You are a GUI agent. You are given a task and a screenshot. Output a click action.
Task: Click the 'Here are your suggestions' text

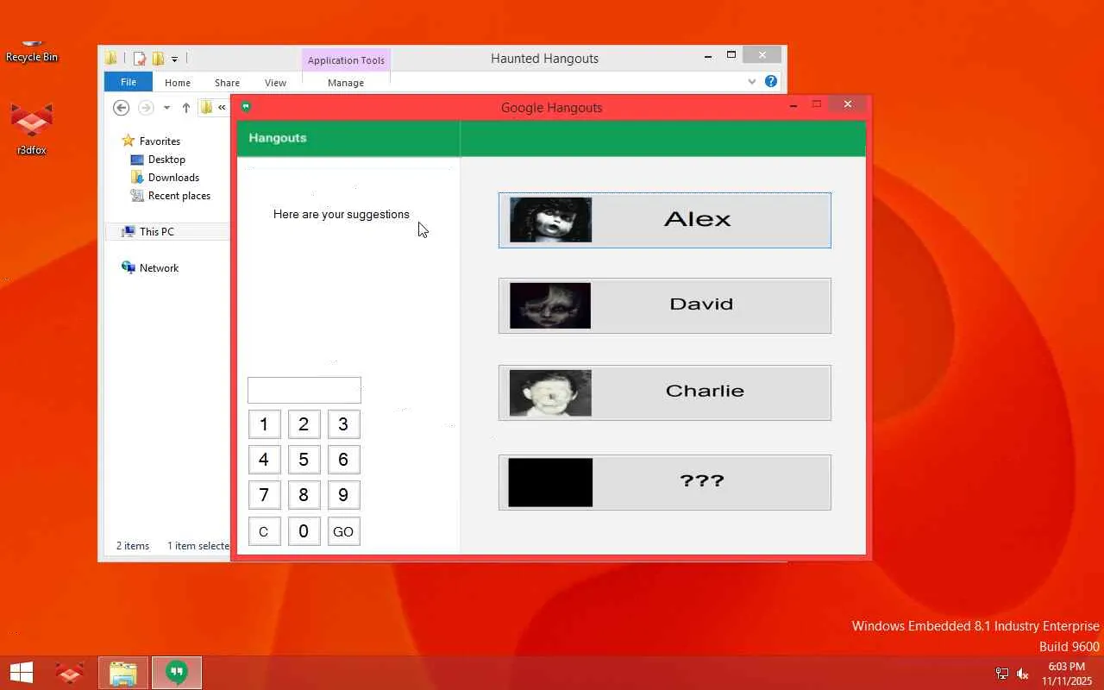point(342,215)
